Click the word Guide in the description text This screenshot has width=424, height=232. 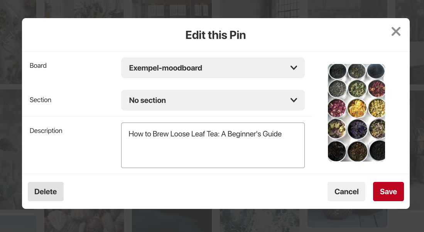click(x=272, y=134)
